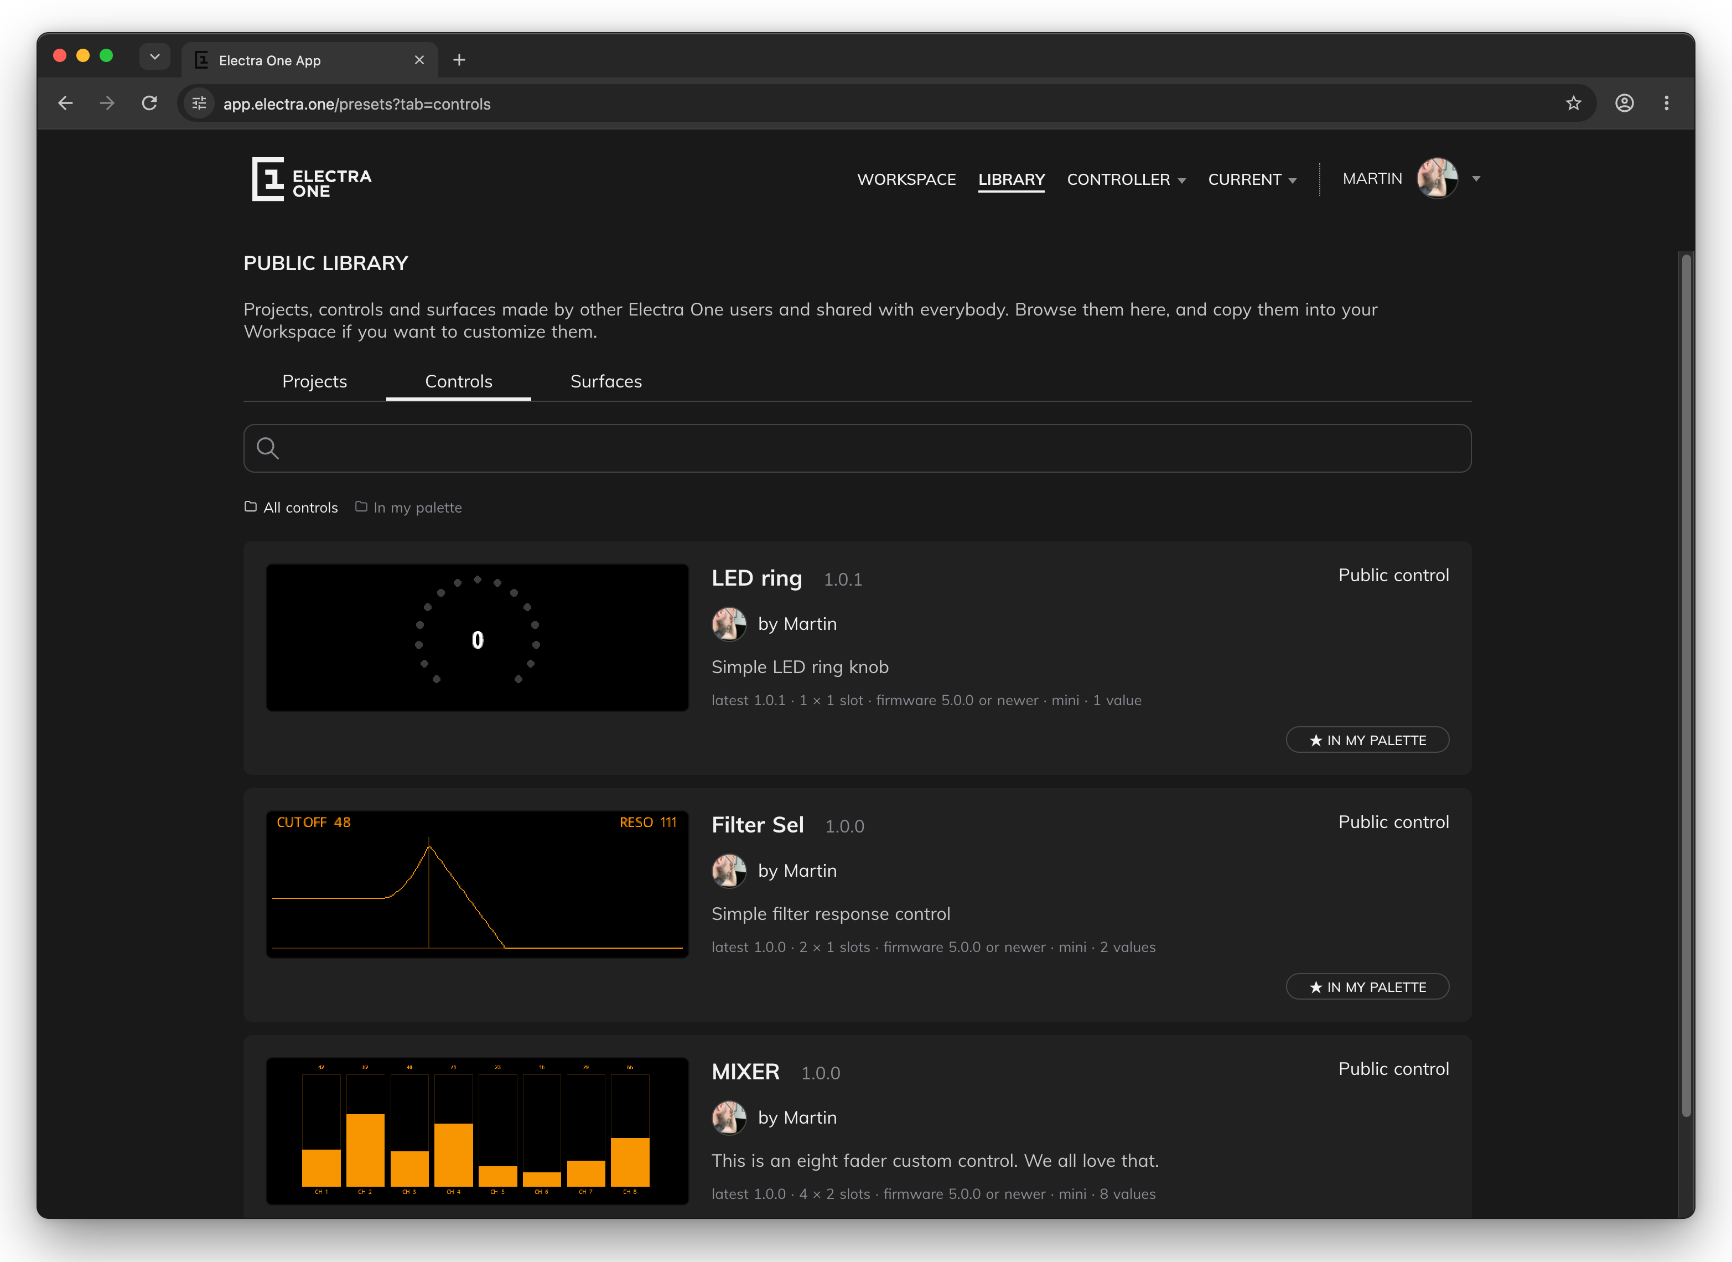This screenshot has width=1732, height=1262.
Task: Open the LED ring control title
Action: (756, 578)
